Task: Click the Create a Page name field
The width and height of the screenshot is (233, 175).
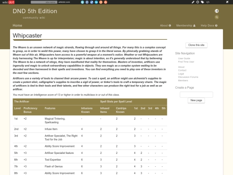Action: pyautogui.click(x=196, y=95)
